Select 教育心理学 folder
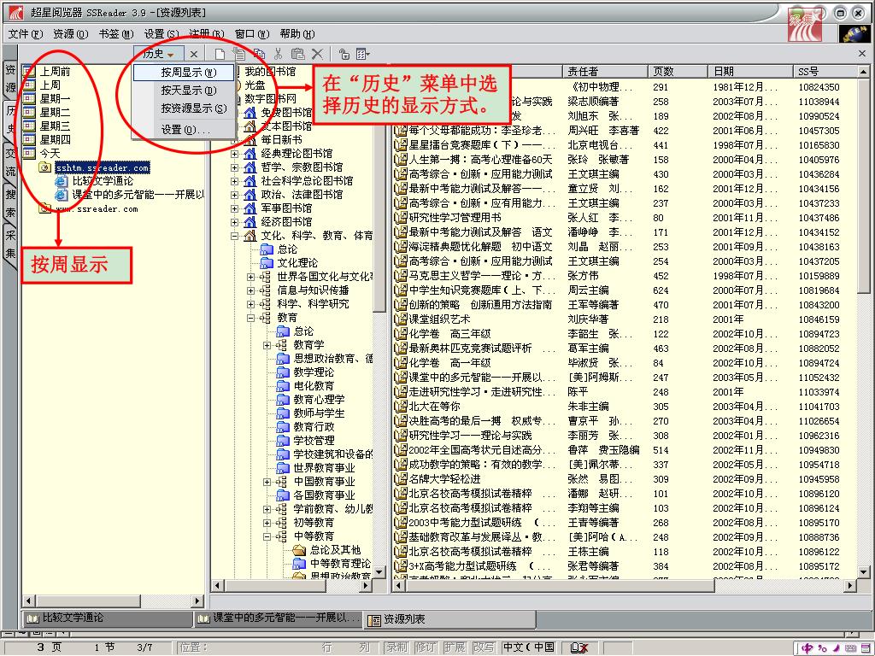Screen dimensions: 875x656 coord(320,400)
